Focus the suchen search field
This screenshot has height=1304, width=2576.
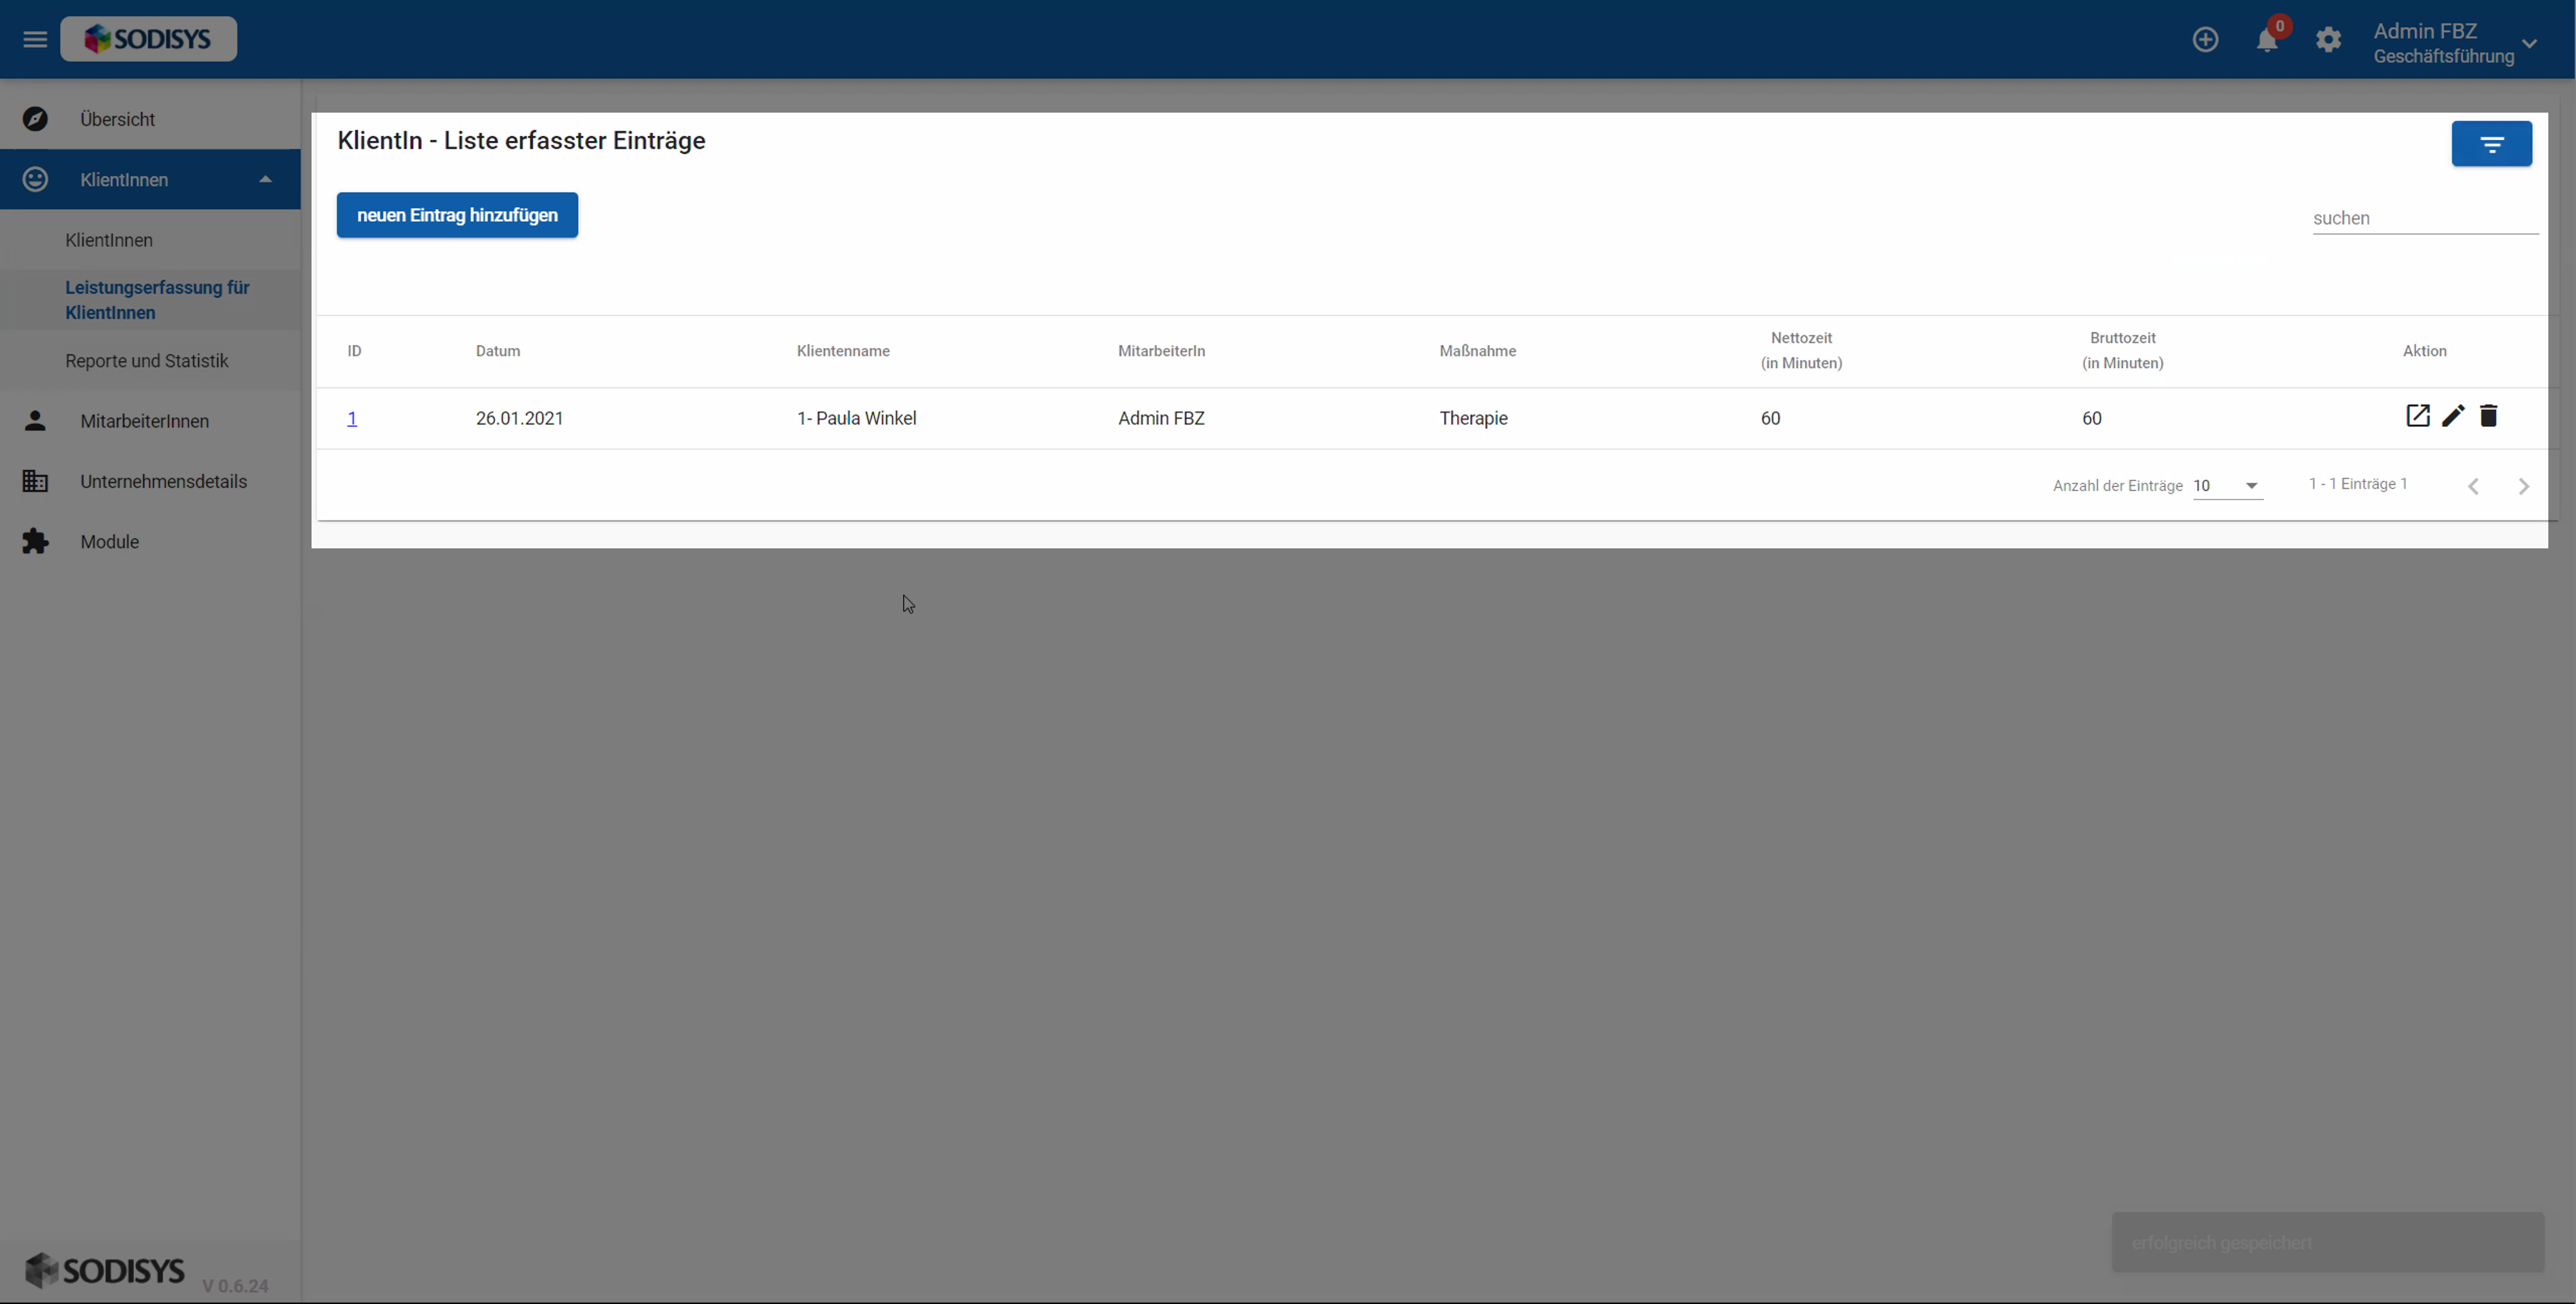(2424, 218)
